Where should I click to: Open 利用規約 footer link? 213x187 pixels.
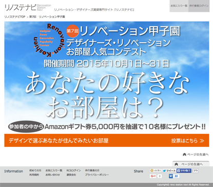pos(34,175)
